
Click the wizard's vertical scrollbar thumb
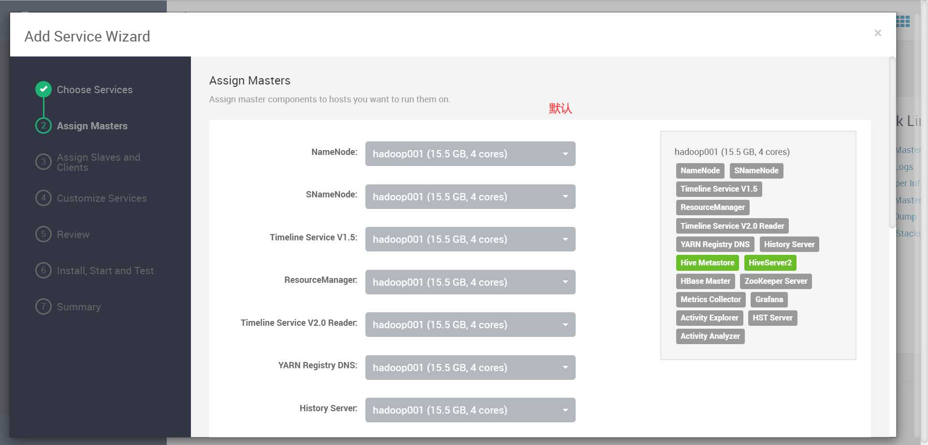892,142
